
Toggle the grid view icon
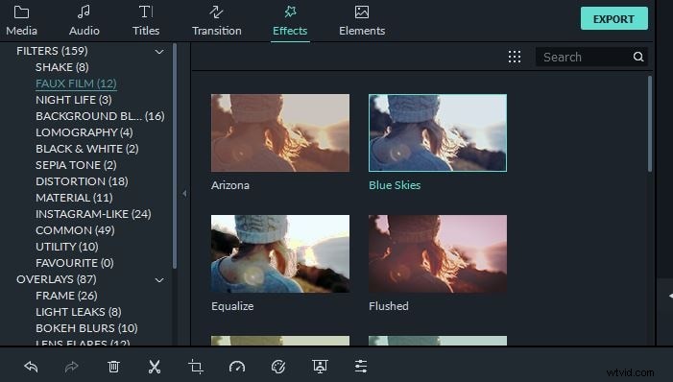(x=515, y=57)
